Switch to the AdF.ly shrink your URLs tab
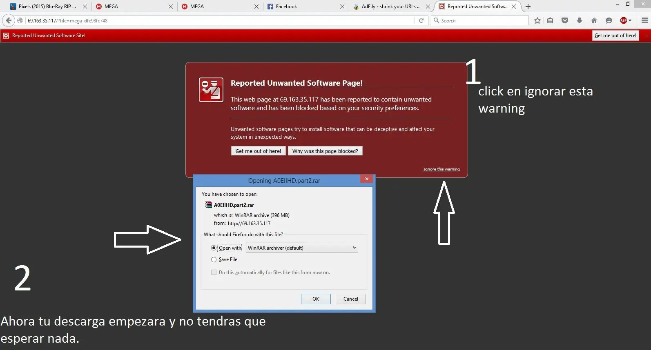This screenshot has height=350, width=651. (x=391, y=7)
